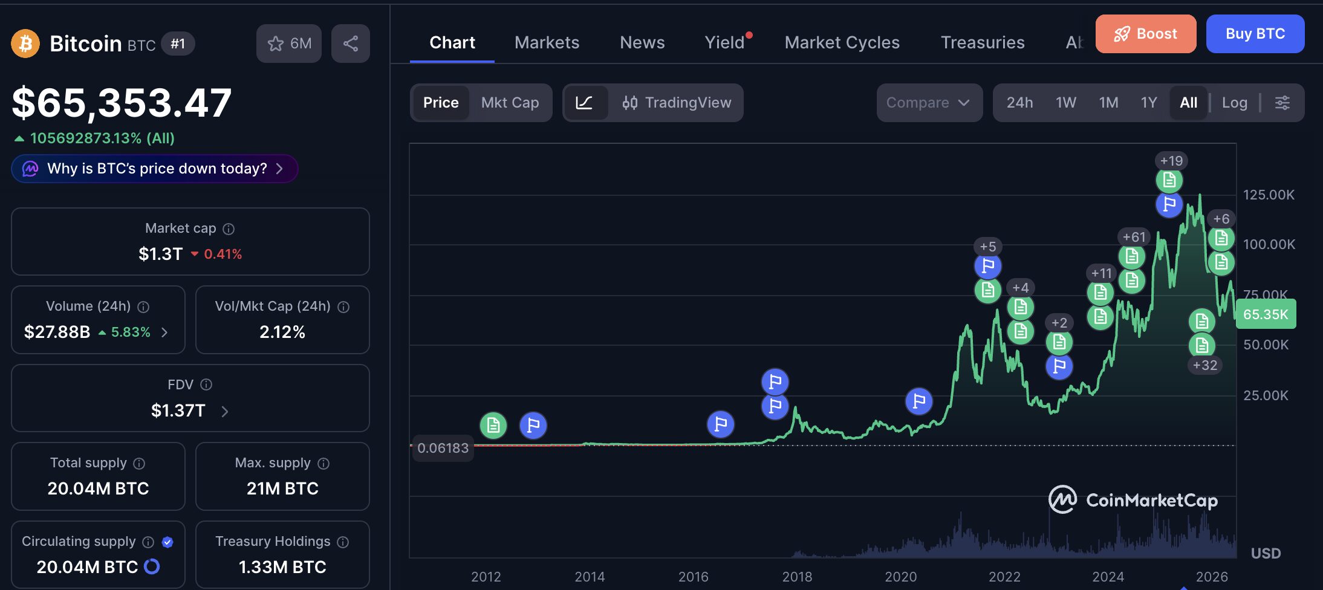Click the share icon button
The image size is (1323, 590).
(351, 44)
